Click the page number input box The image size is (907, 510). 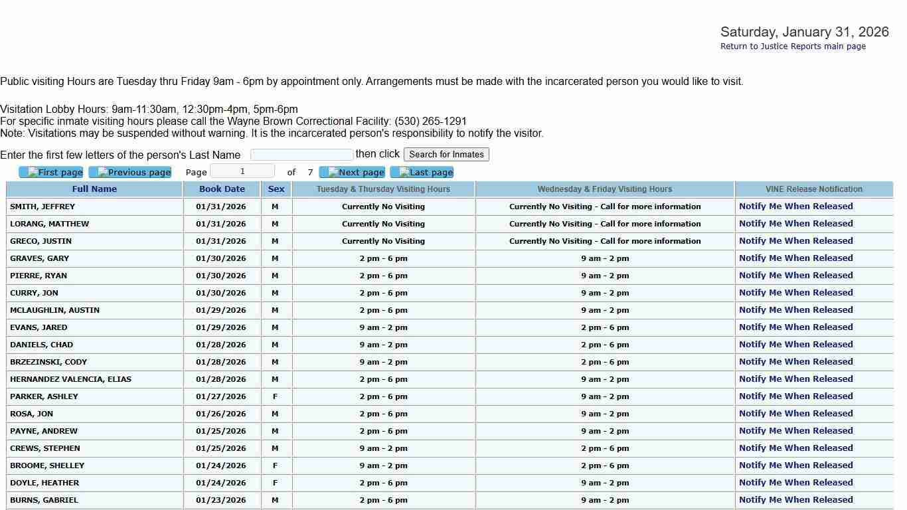tap(242, 171)
